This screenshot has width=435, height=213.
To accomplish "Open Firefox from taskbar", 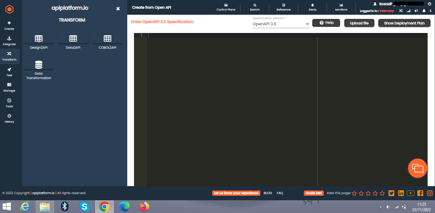I will [x=144, y=207].
